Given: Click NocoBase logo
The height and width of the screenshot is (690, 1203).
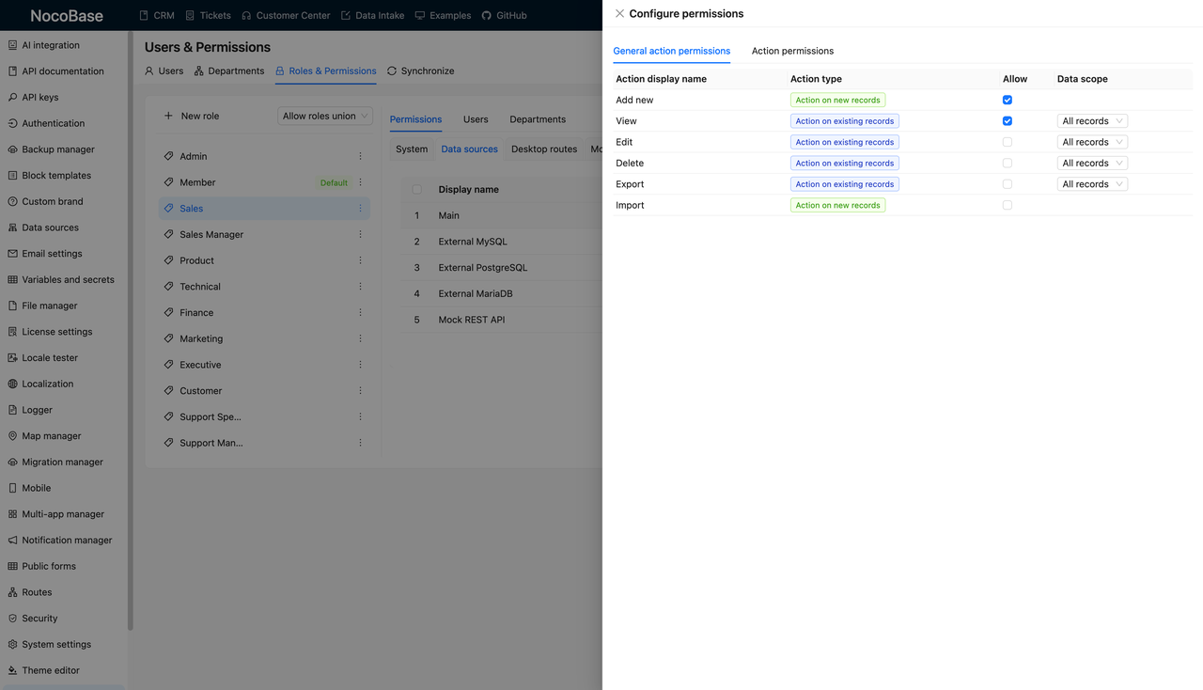Looking at the screenshot, I should (67, 15).
